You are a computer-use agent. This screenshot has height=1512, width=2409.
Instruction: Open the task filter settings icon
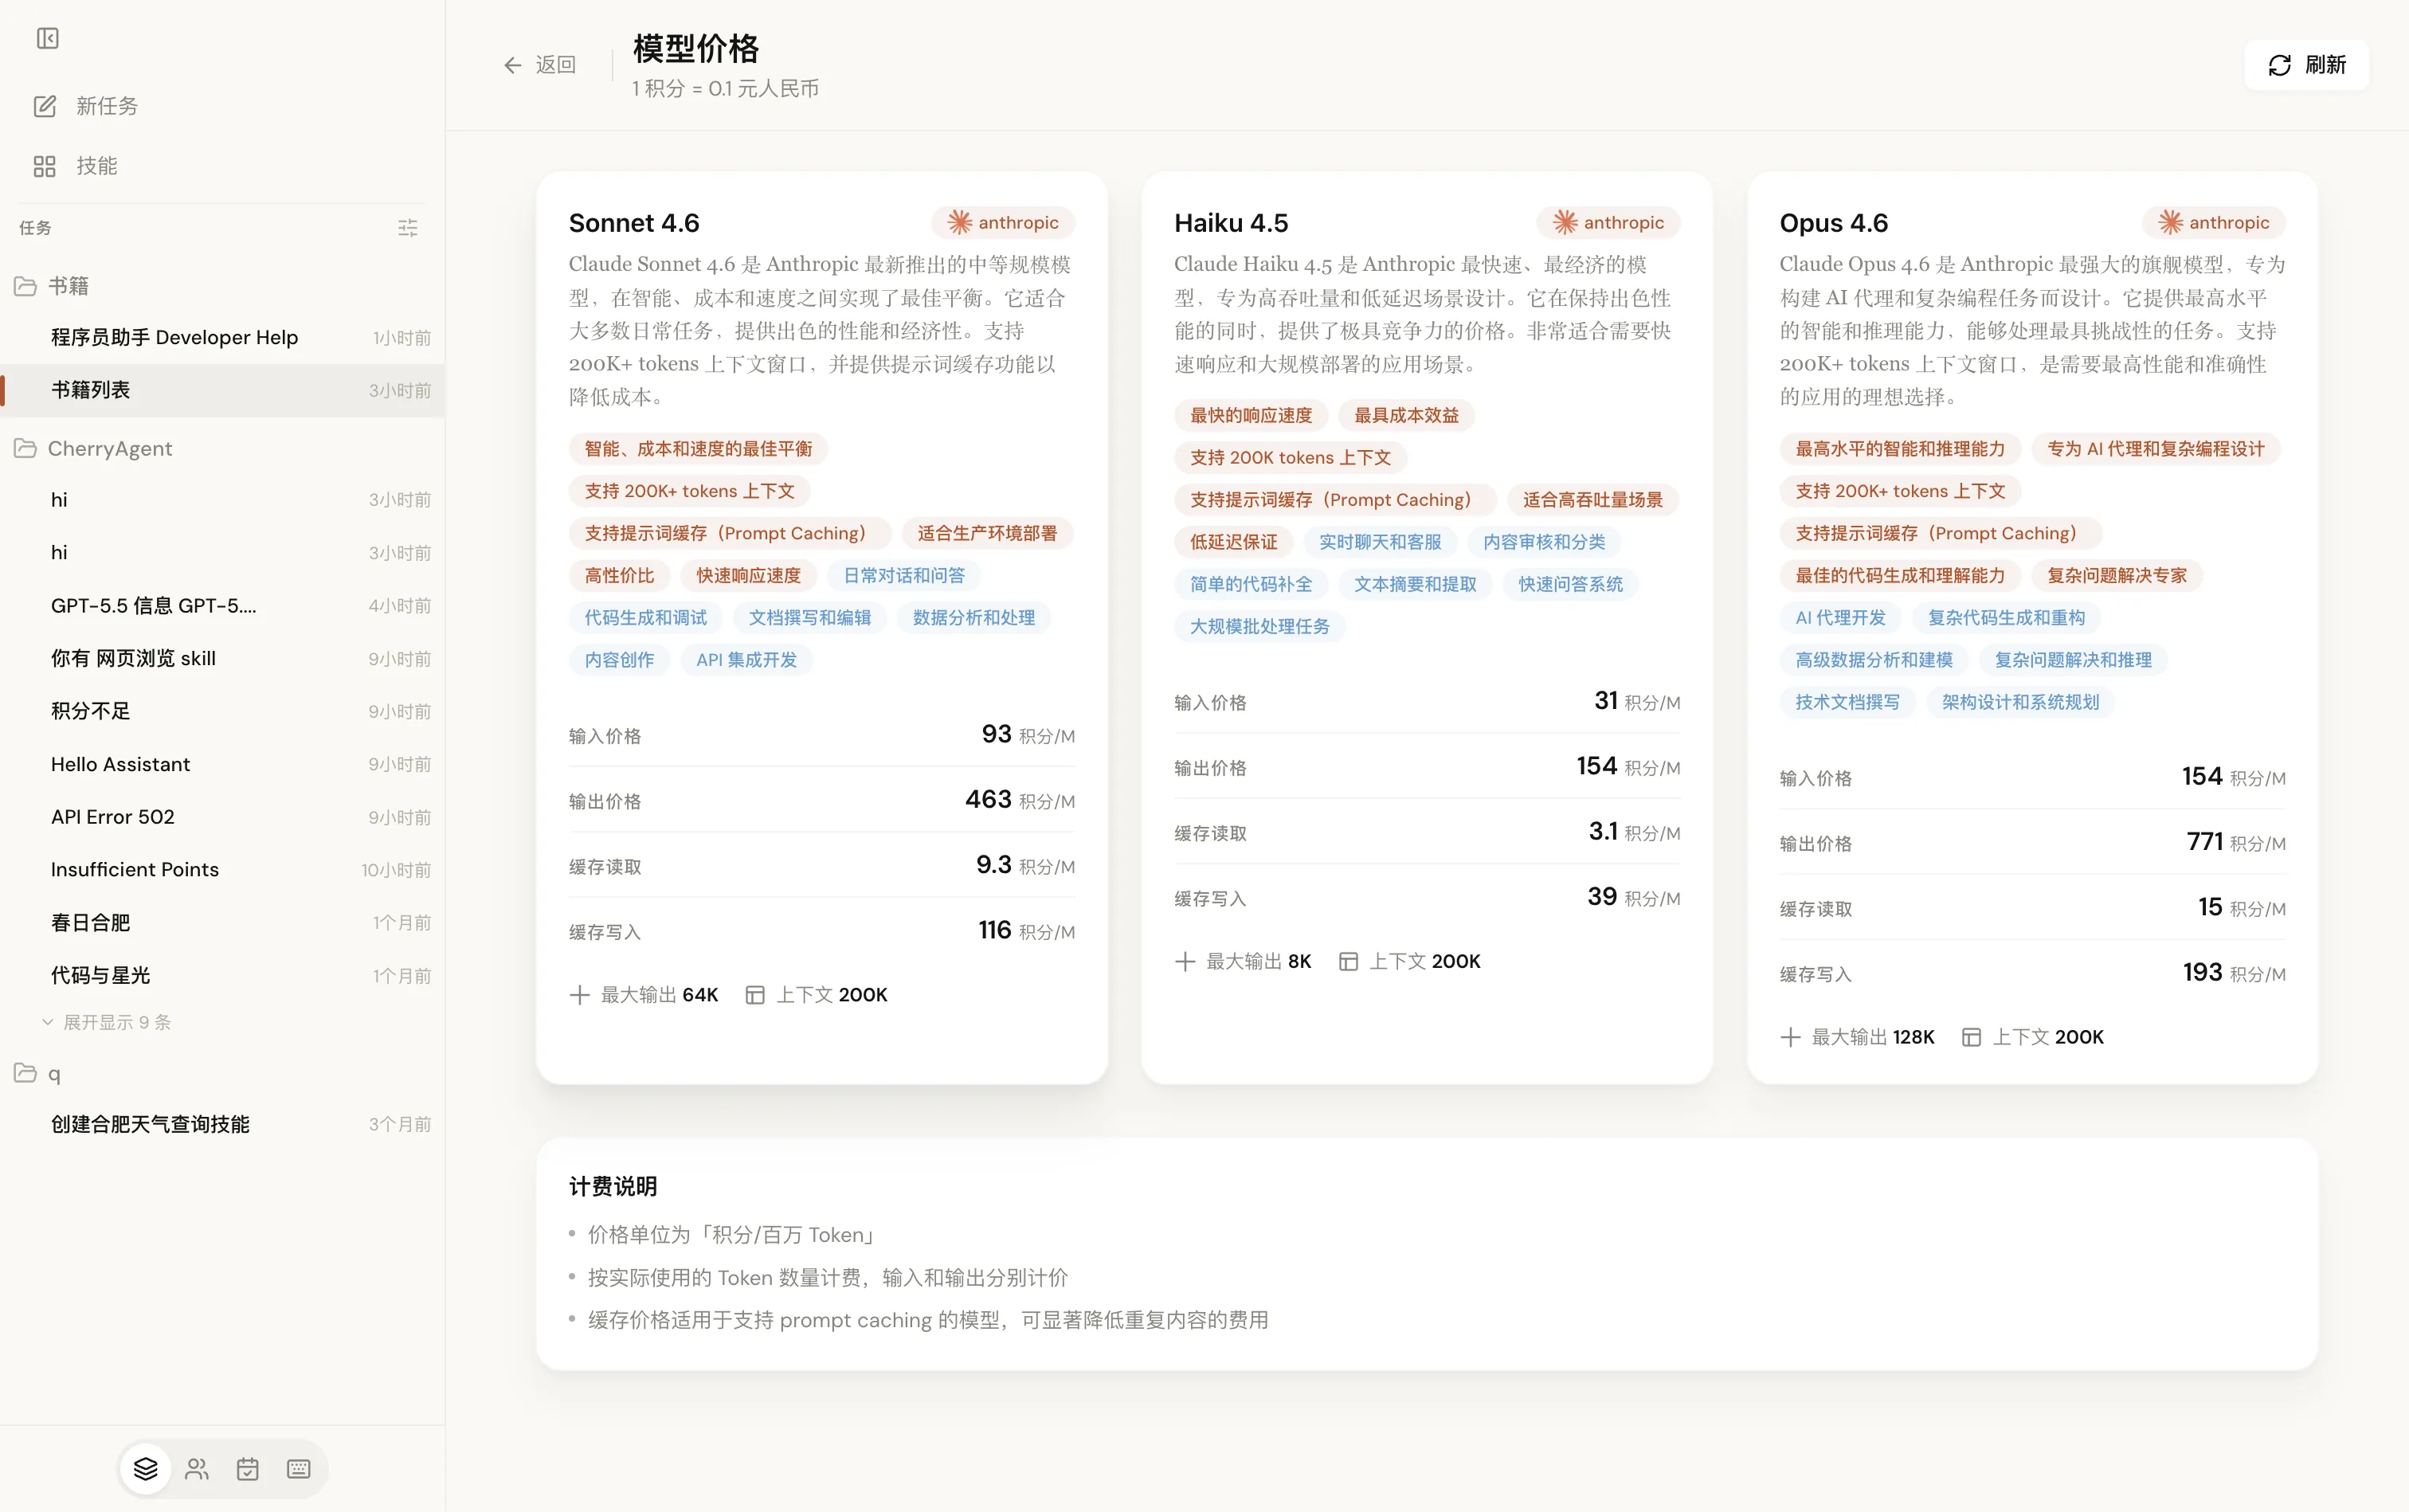(407, 228)
